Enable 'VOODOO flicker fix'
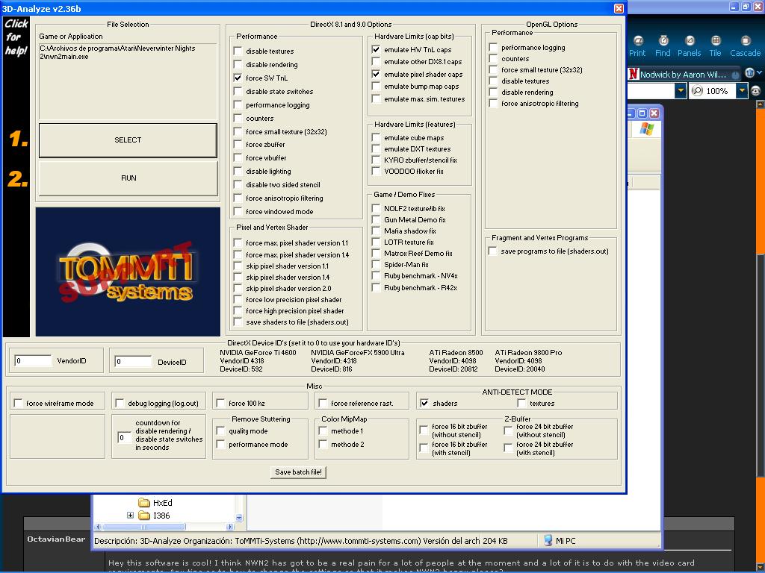The width and height of the screenshot is (765, 573). tap(377, 171)
